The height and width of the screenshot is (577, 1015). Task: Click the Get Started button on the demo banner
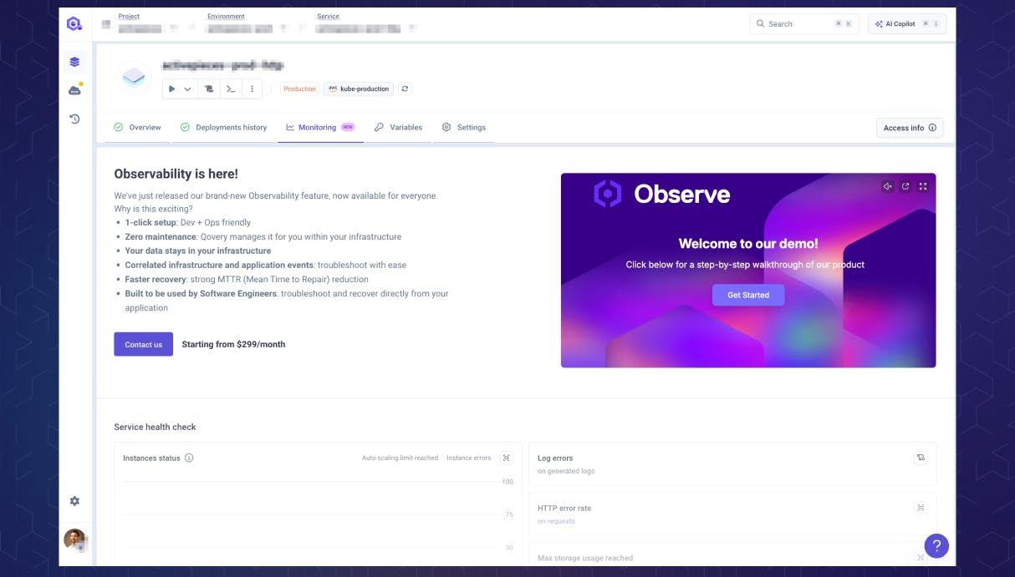pos(747,295)
